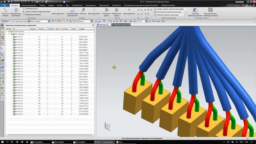Click the Cable channel properties icon

pos(195,10)
